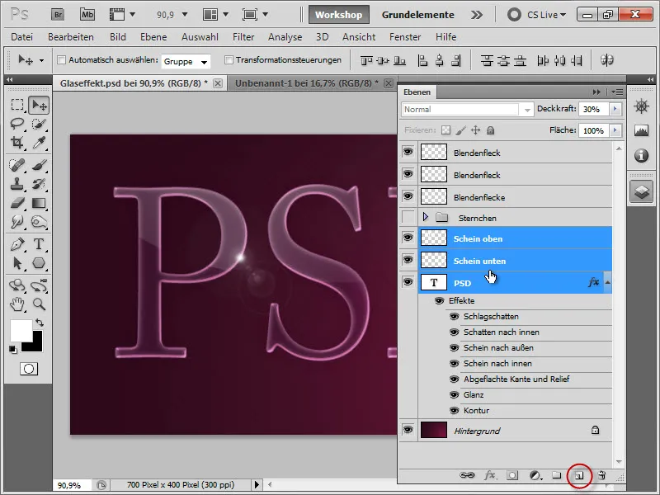Open the Ebene menu
Viewport: 660px width, 495px height.
click(153, 37)
